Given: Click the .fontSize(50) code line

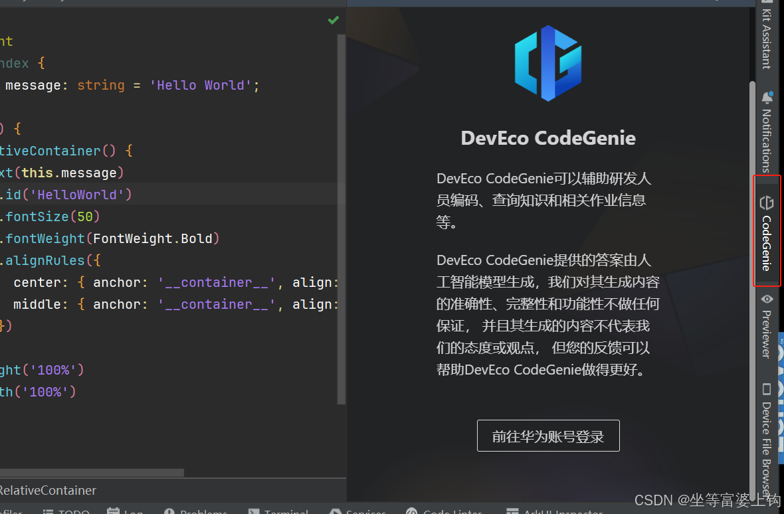Looking at the screenshot, I should point(50,216).
